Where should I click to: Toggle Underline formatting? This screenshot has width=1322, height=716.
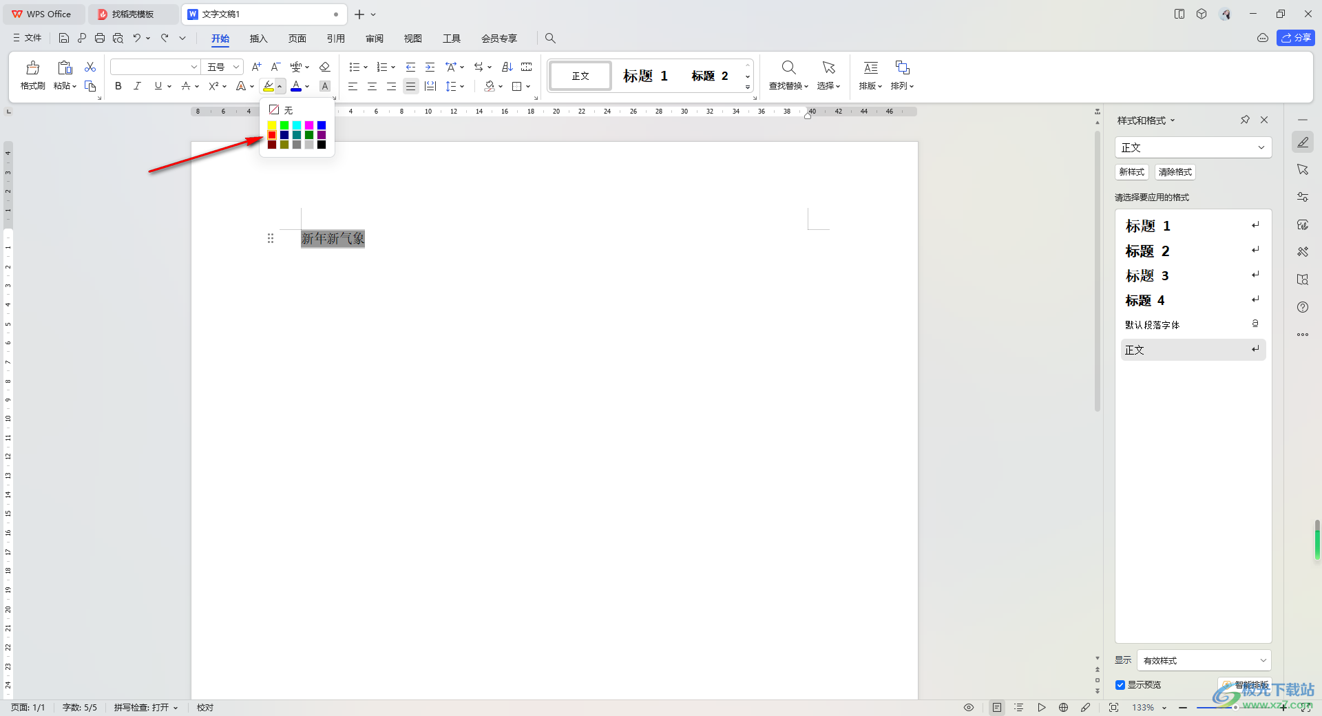click(x=158, y=86)
